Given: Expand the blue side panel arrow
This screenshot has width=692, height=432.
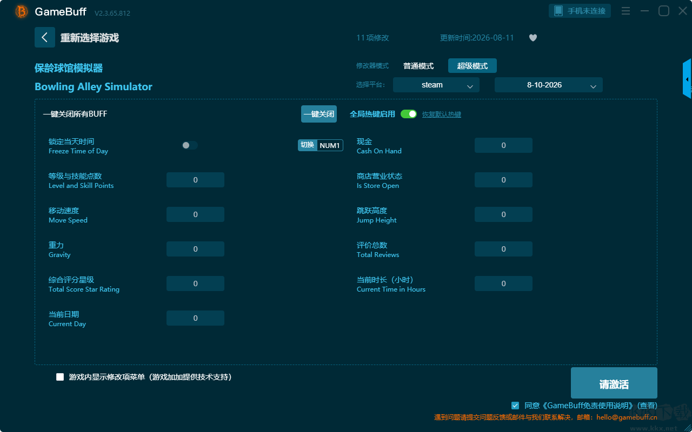Looking at the screenshot, I should [687, 79].
